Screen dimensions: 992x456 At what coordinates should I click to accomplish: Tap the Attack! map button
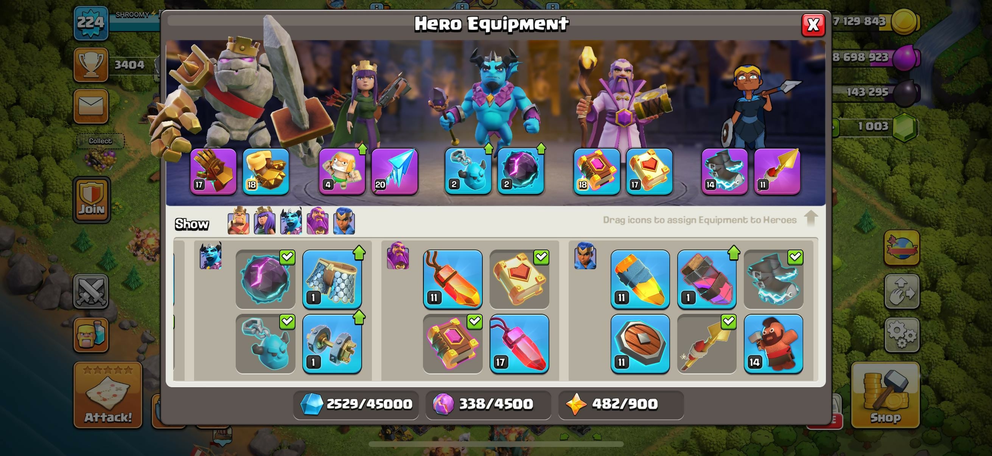[108, 395]
